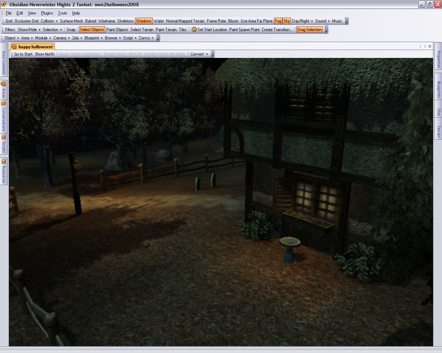The image size is (442, 353).
Task: Enable Wireframe rendering
Action: point(107,21)
